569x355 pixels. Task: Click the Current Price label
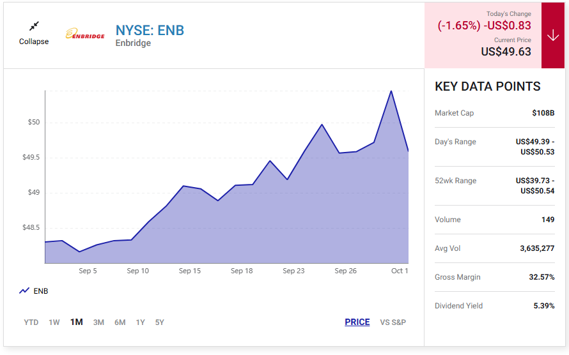pyautogui.click(x=512, y=40)
